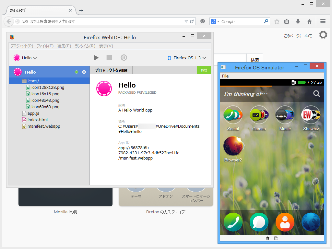Click the Firefox home icon
Image resolution: width=332 pixels, height=249 pixels.
pyautogui.click(x=310, y=21)
